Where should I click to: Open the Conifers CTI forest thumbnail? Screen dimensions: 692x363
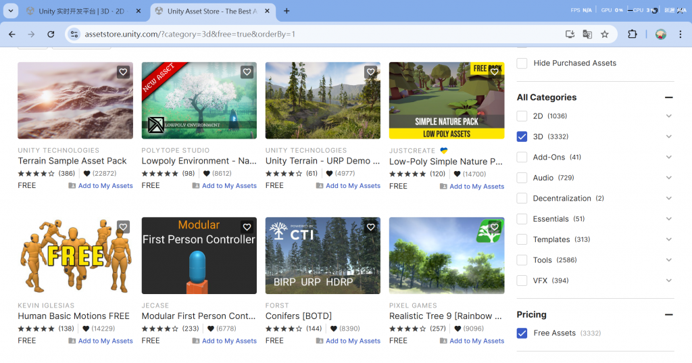[x=322, y=256]
